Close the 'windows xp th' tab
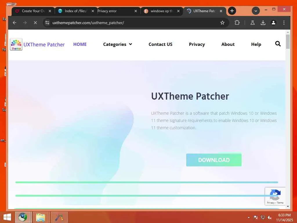Screen dimensions: 297x223 (x=178, y=11)
